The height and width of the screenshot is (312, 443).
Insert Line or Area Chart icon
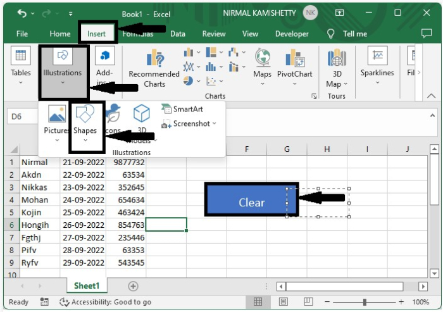coord(189,66)
